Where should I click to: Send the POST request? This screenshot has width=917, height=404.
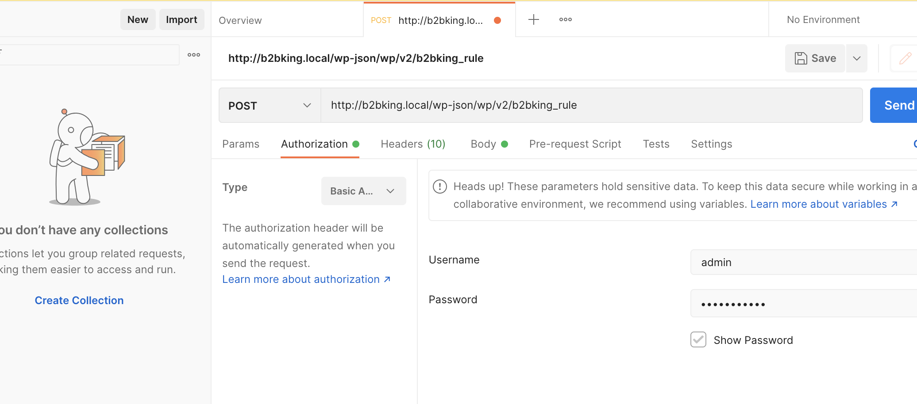pos(894,105)
